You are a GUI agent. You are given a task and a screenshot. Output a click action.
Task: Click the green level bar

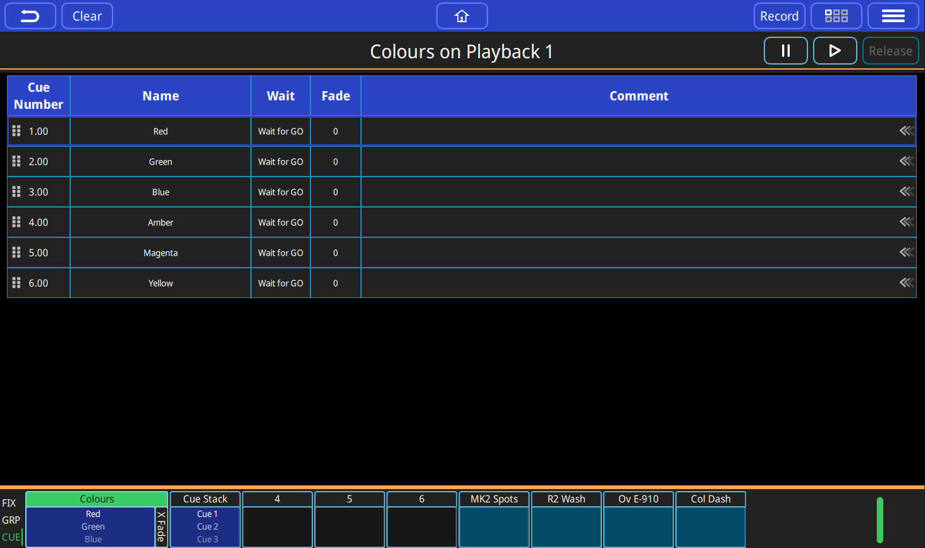point(879,520)
